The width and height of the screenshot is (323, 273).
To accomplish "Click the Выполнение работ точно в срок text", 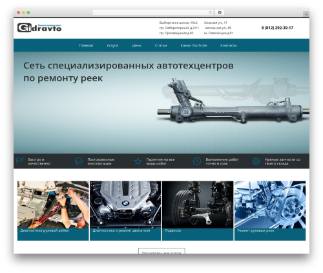I will (222, 161).
